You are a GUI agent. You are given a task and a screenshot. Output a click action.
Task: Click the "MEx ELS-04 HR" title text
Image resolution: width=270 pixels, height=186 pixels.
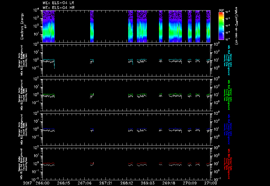59,8
